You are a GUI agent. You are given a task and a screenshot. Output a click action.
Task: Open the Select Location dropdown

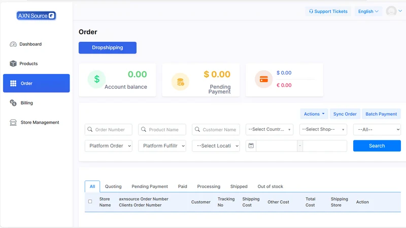(x=216, y=146)
